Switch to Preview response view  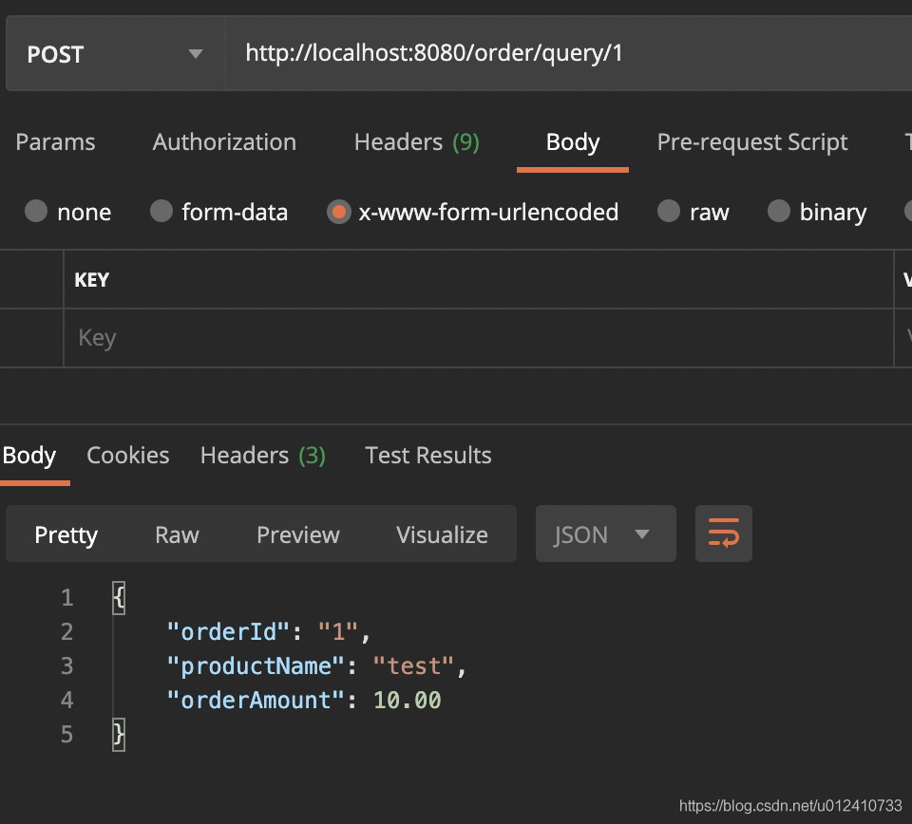tap(297, 534)
